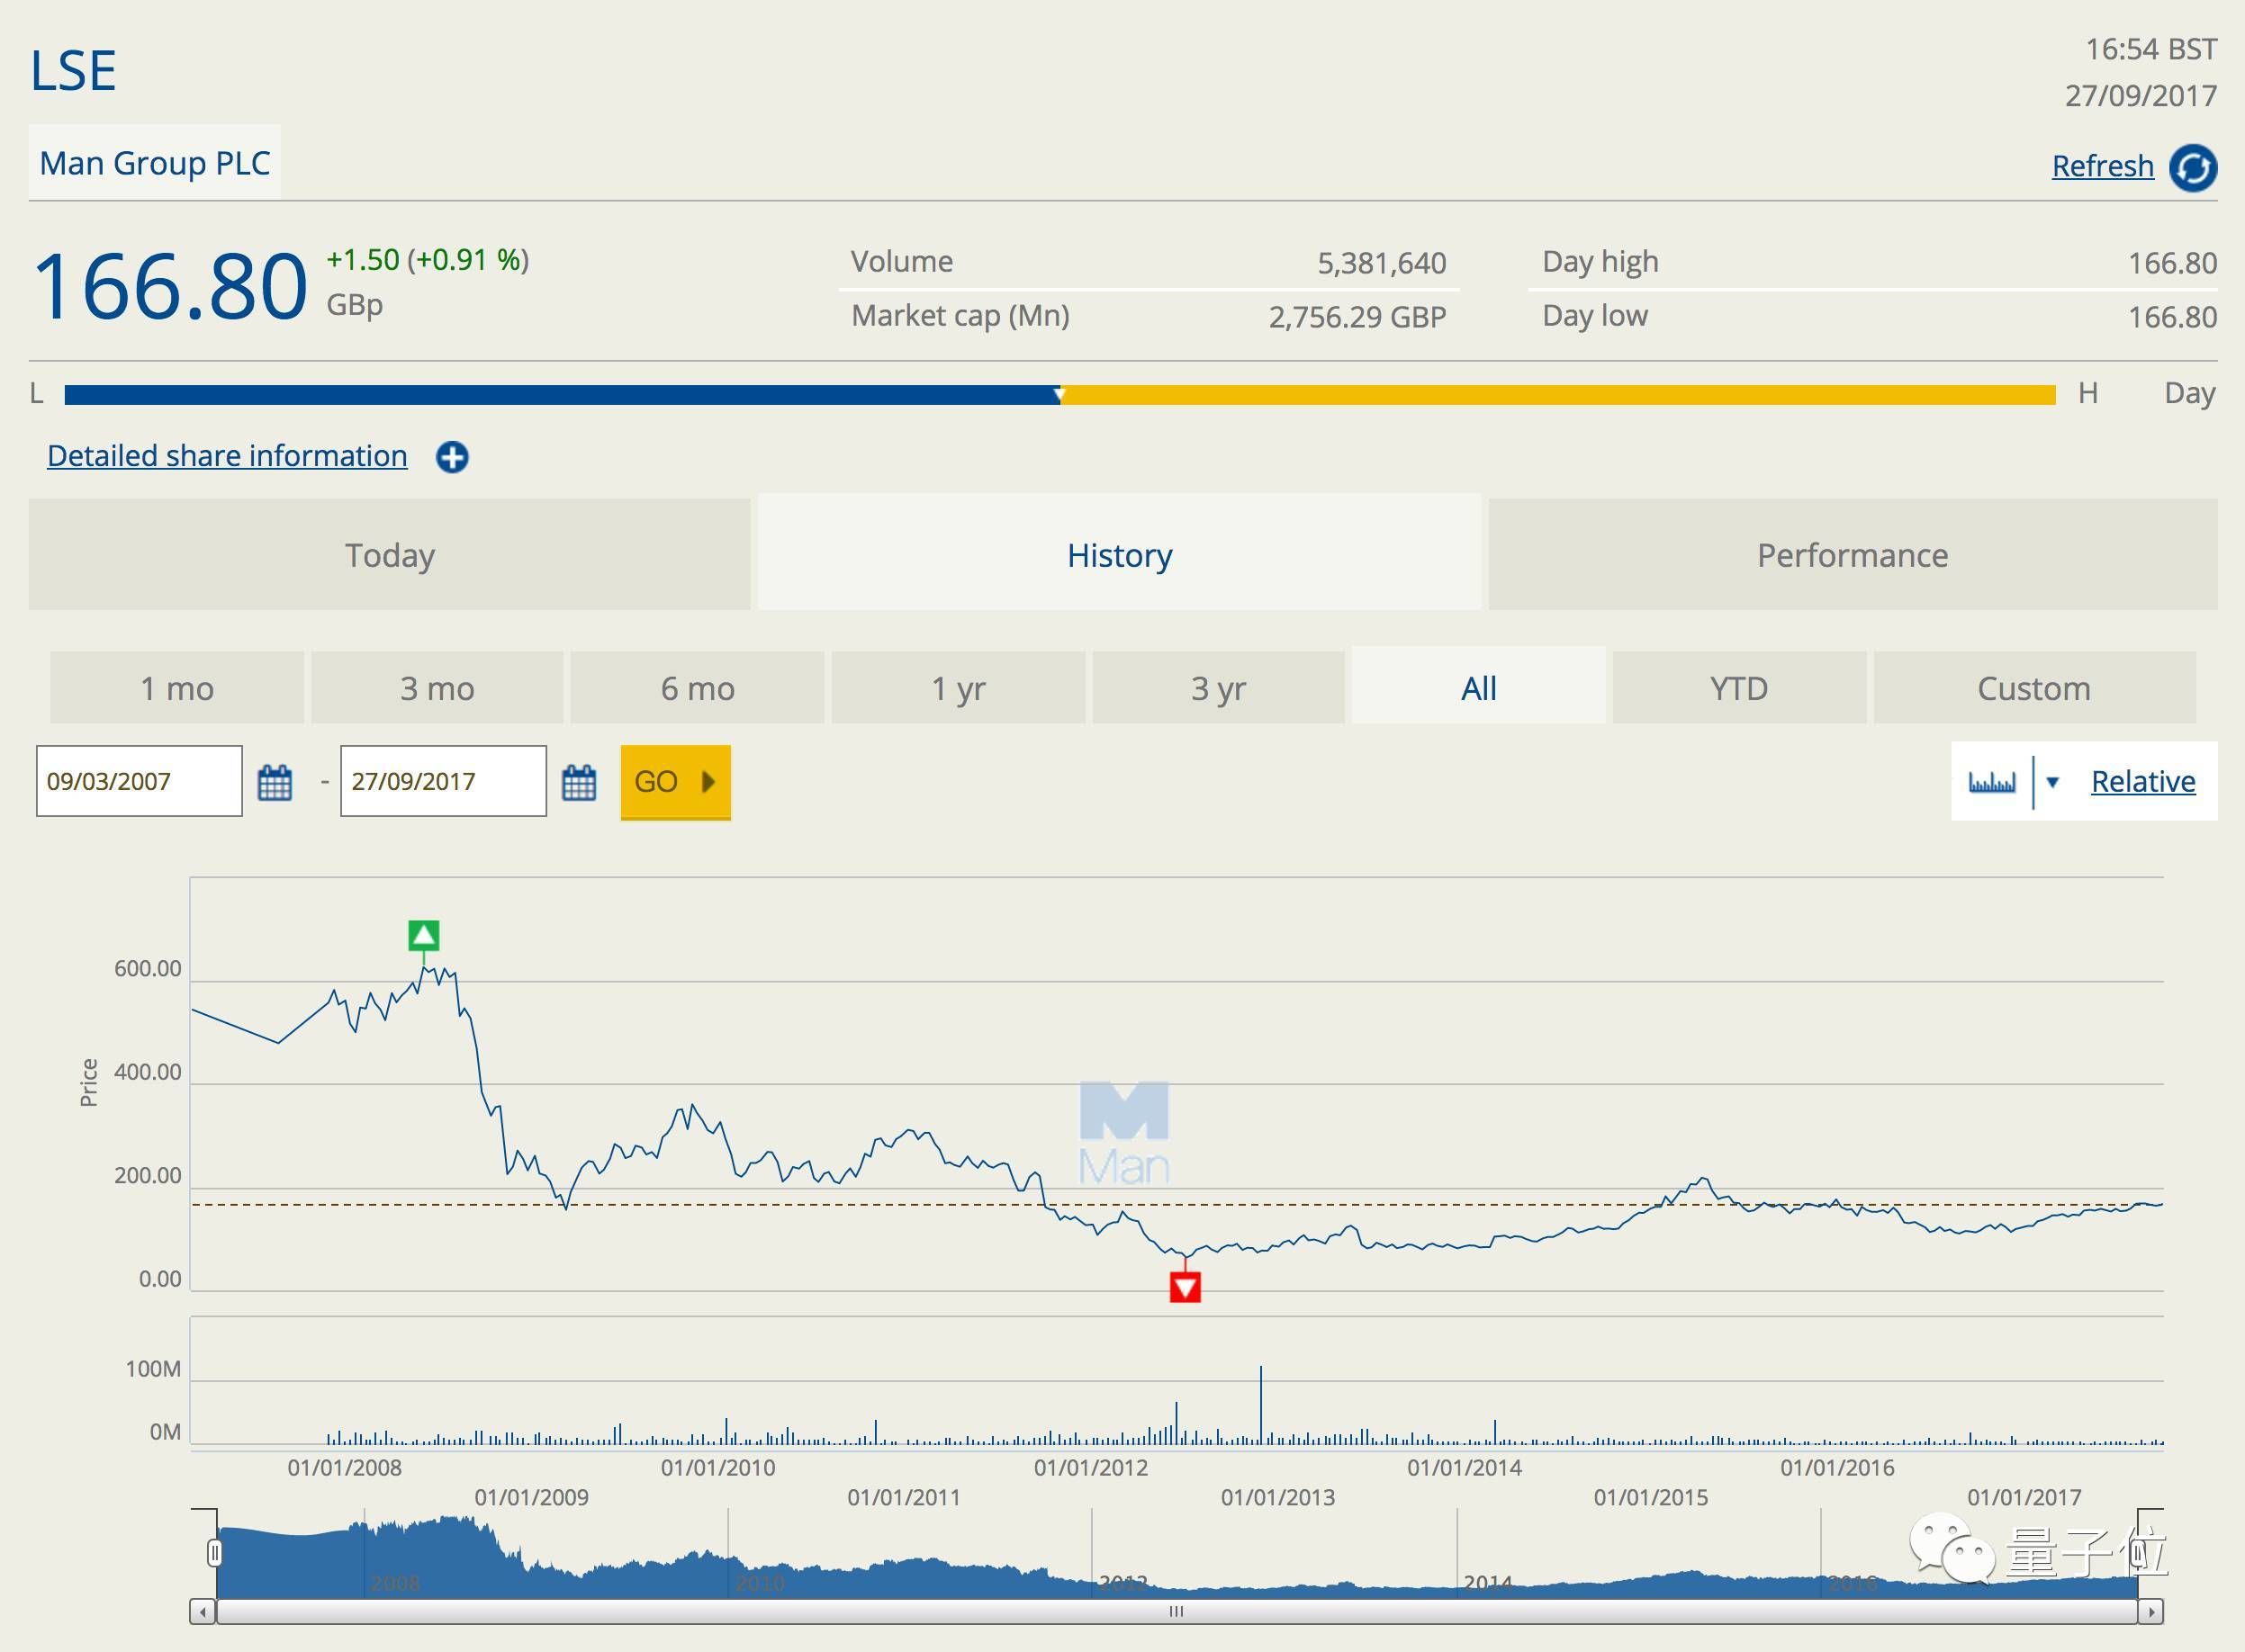The height and width of the screenshot is (1652, 2245).
Task: Click the scrollbar left arrow
Action: pyautogui.click(x=203, y=1612)
